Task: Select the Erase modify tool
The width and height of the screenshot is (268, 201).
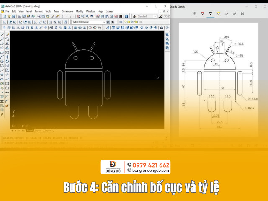Action: (7, 35)
